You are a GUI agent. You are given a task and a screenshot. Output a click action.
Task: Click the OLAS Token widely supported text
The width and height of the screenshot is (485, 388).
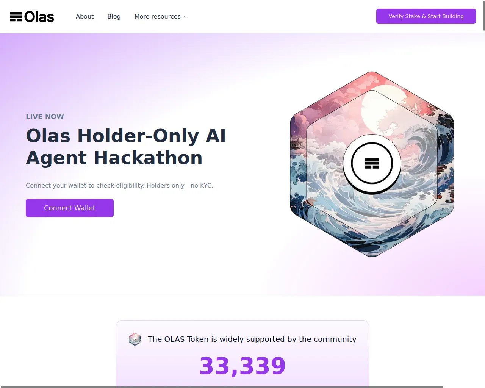252,339
